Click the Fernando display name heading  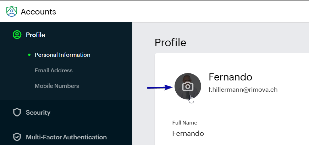point(230,77)
